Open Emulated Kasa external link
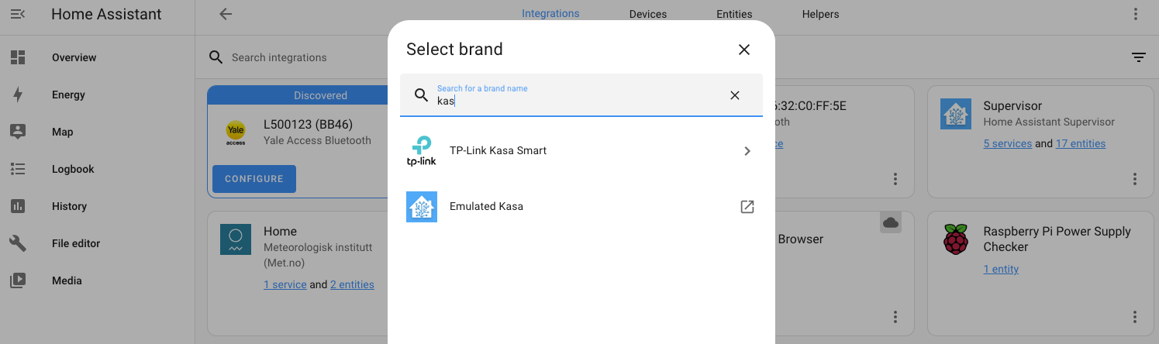The width and height of the screenshot is (1159, 344). pyautogui.click(x=747, y=207)
